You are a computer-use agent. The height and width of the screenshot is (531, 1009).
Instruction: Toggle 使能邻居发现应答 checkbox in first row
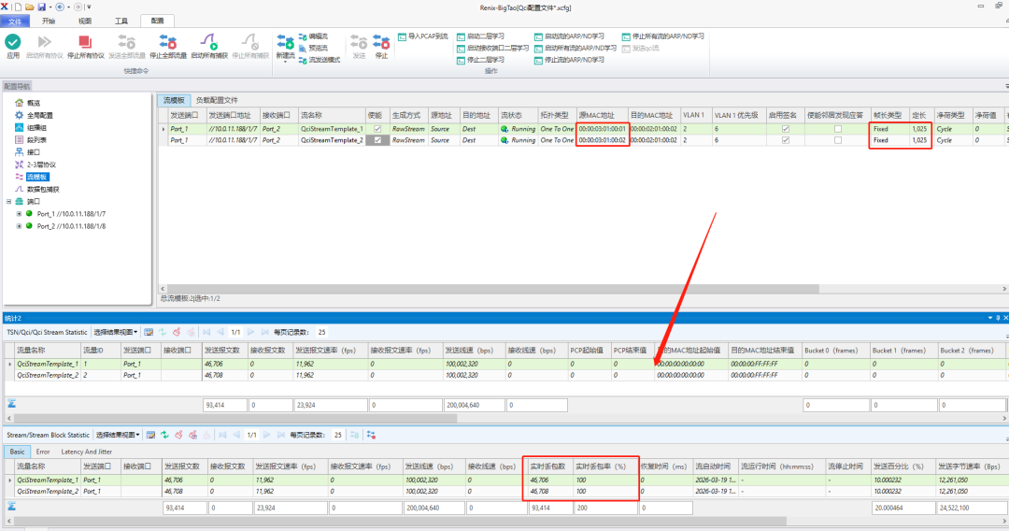[837, 129]
